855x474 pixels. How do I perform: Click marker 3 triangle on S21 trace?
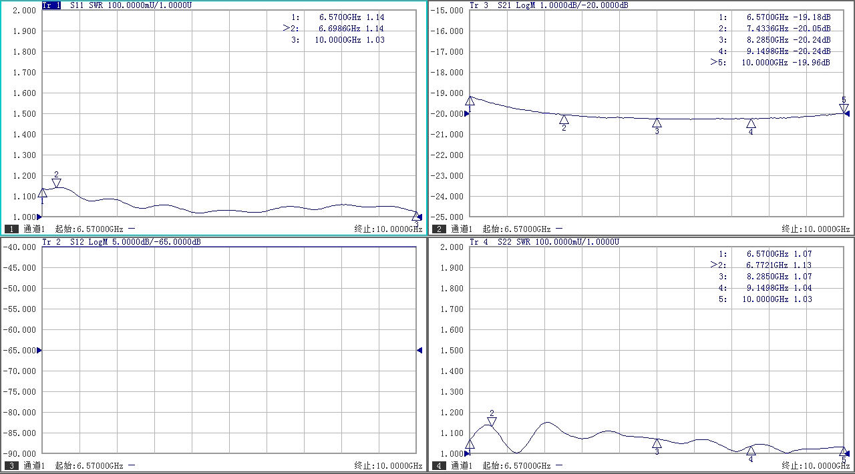click(657, 123)
